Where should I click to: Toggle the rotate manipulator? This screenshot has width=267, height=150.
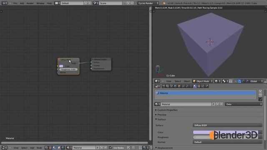[243, 81]
